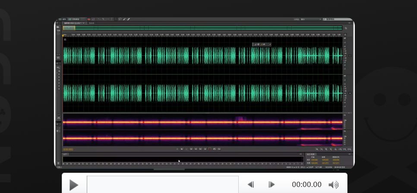Screen dimensions: 417x193
Task: Expand the selection/view panel menu
Action: pyautogui.click(x=350, y=154)
